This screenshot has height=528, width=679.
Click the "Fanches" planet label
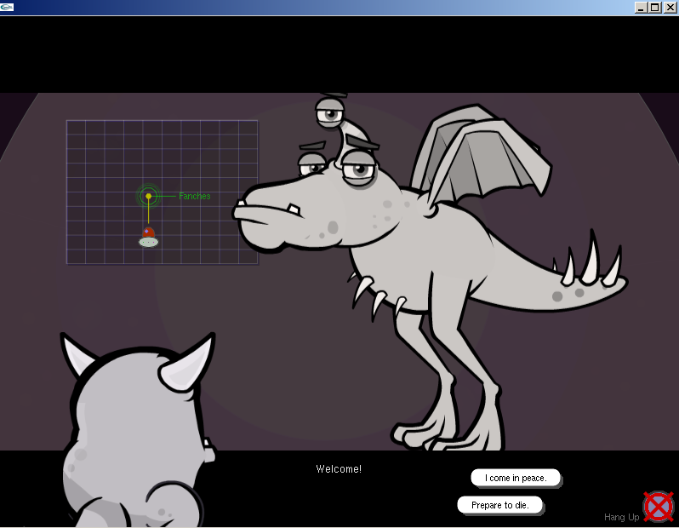point(195,196)
